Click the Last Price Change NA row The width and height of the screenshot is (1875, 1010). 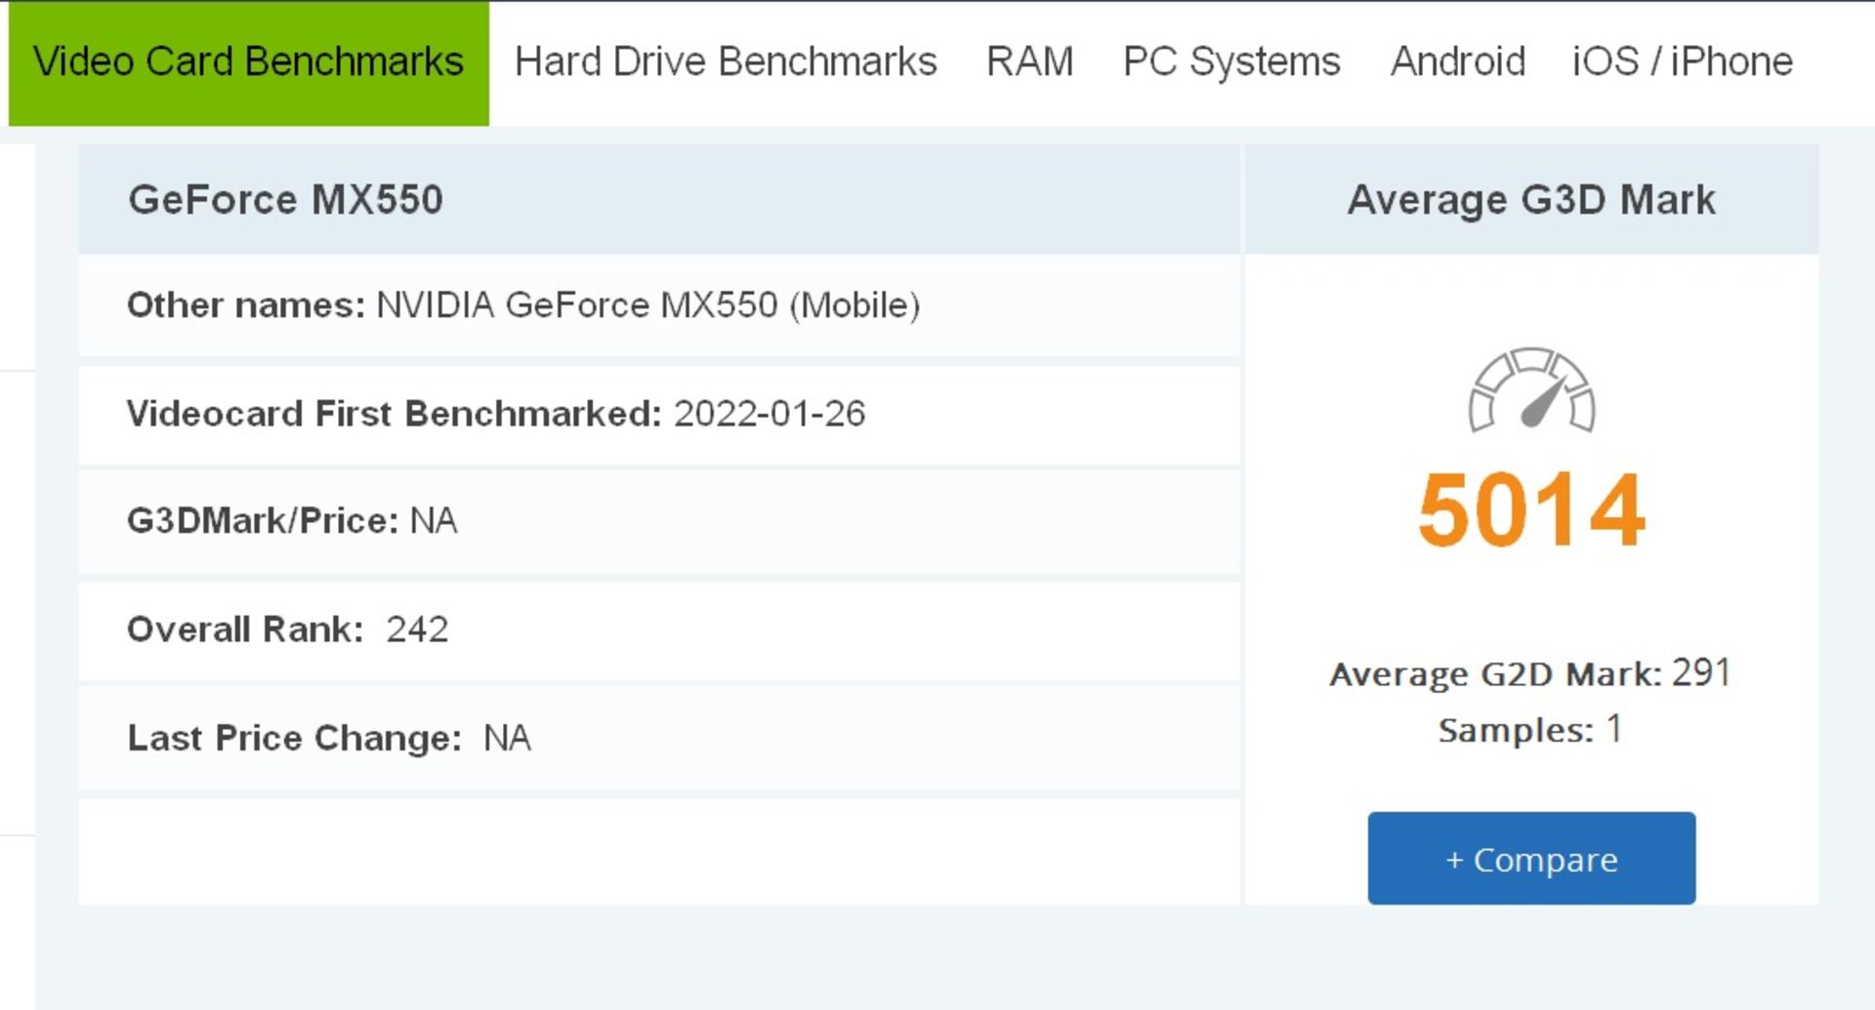(659, 738)
